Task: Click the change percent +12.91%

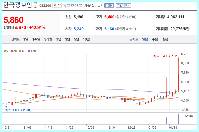Action: 37,27
